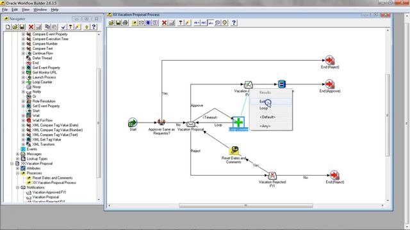
Task: Collapse the Processes tree node
Action: point(17,173)
